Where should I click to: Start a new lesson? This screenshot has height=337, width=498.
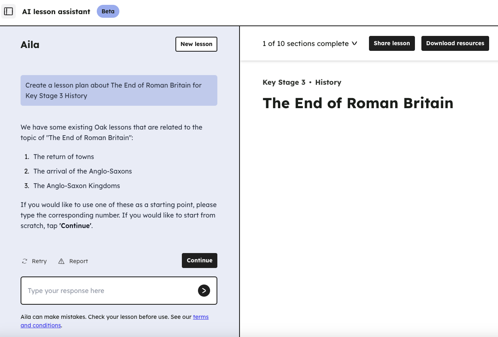click(x=196, y=44)
